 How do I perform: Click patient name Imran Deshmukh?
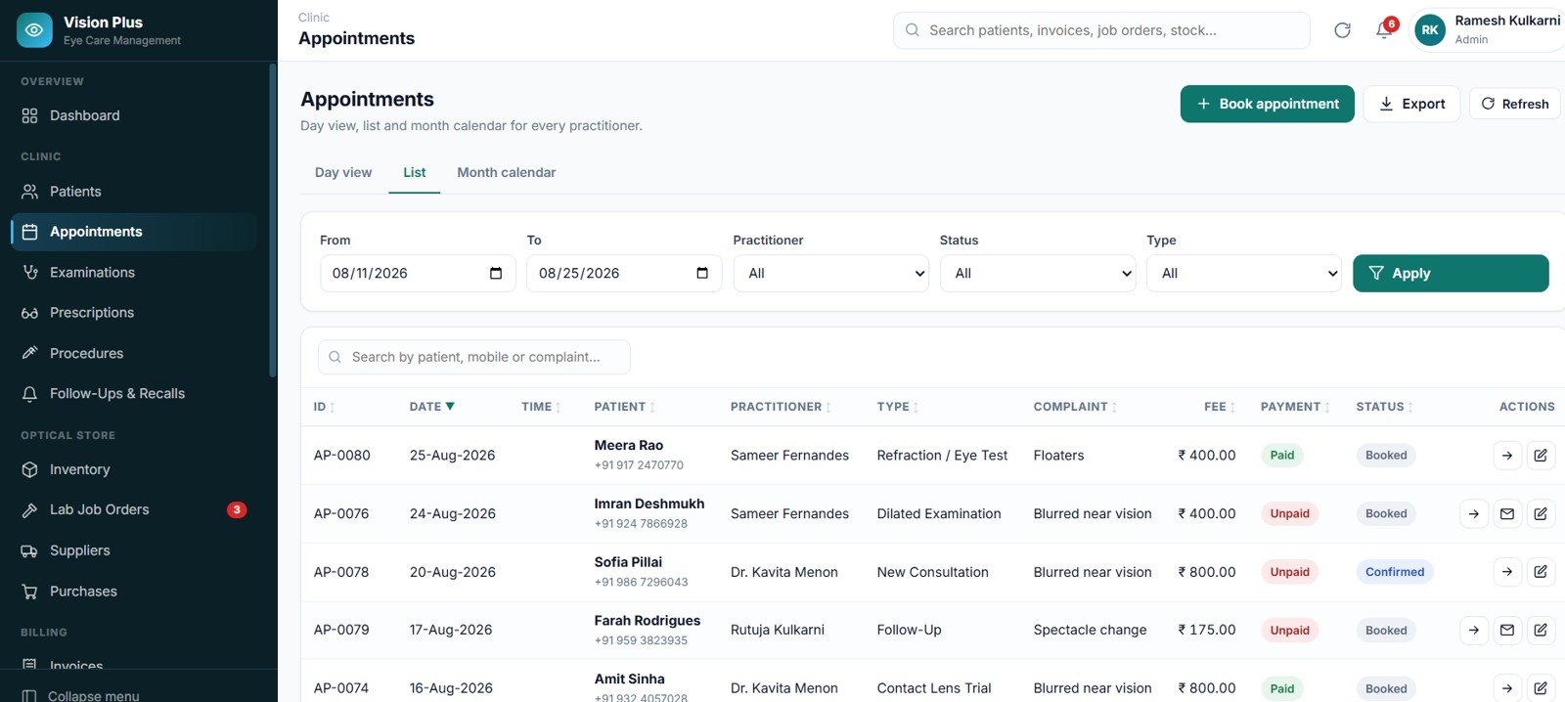click(x=649, y=505)
